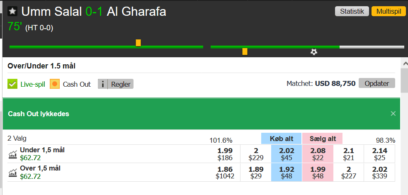Star the Umm Salal match as favourite
Viewport: 408px width, 195px height.
pos(13,12)
